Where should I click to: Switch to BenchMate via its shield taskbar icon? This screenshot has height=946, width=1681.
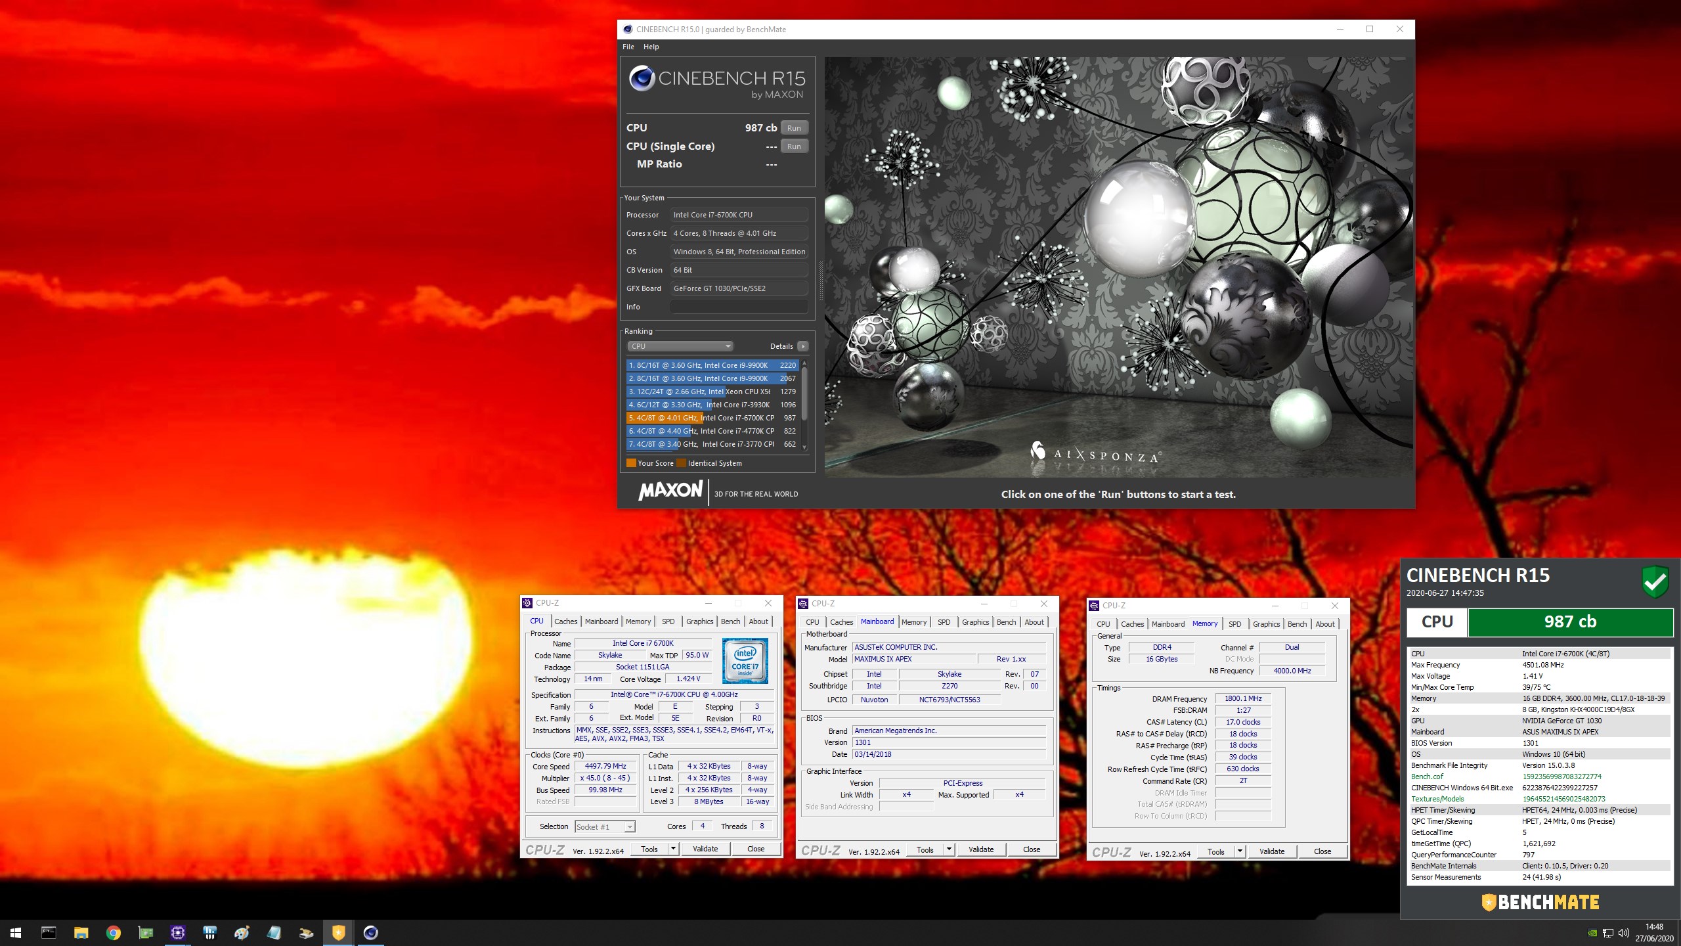[x=338, y=932]
